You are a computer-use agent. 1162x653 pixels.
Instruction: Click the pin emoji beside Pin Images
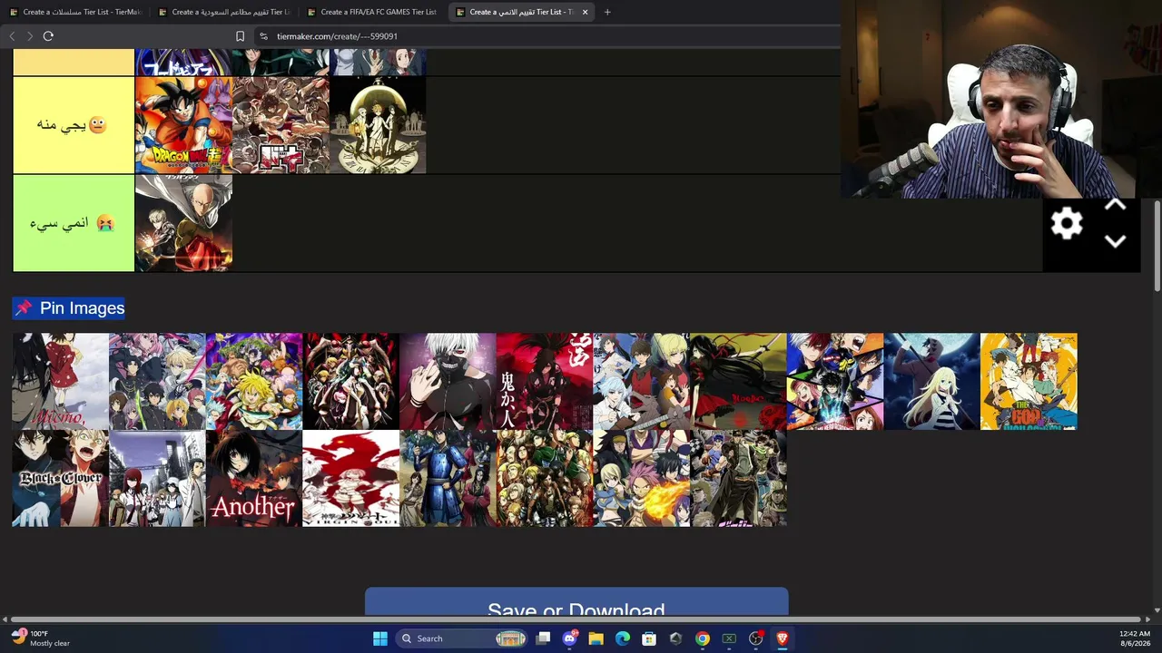(x=24, y=308)
